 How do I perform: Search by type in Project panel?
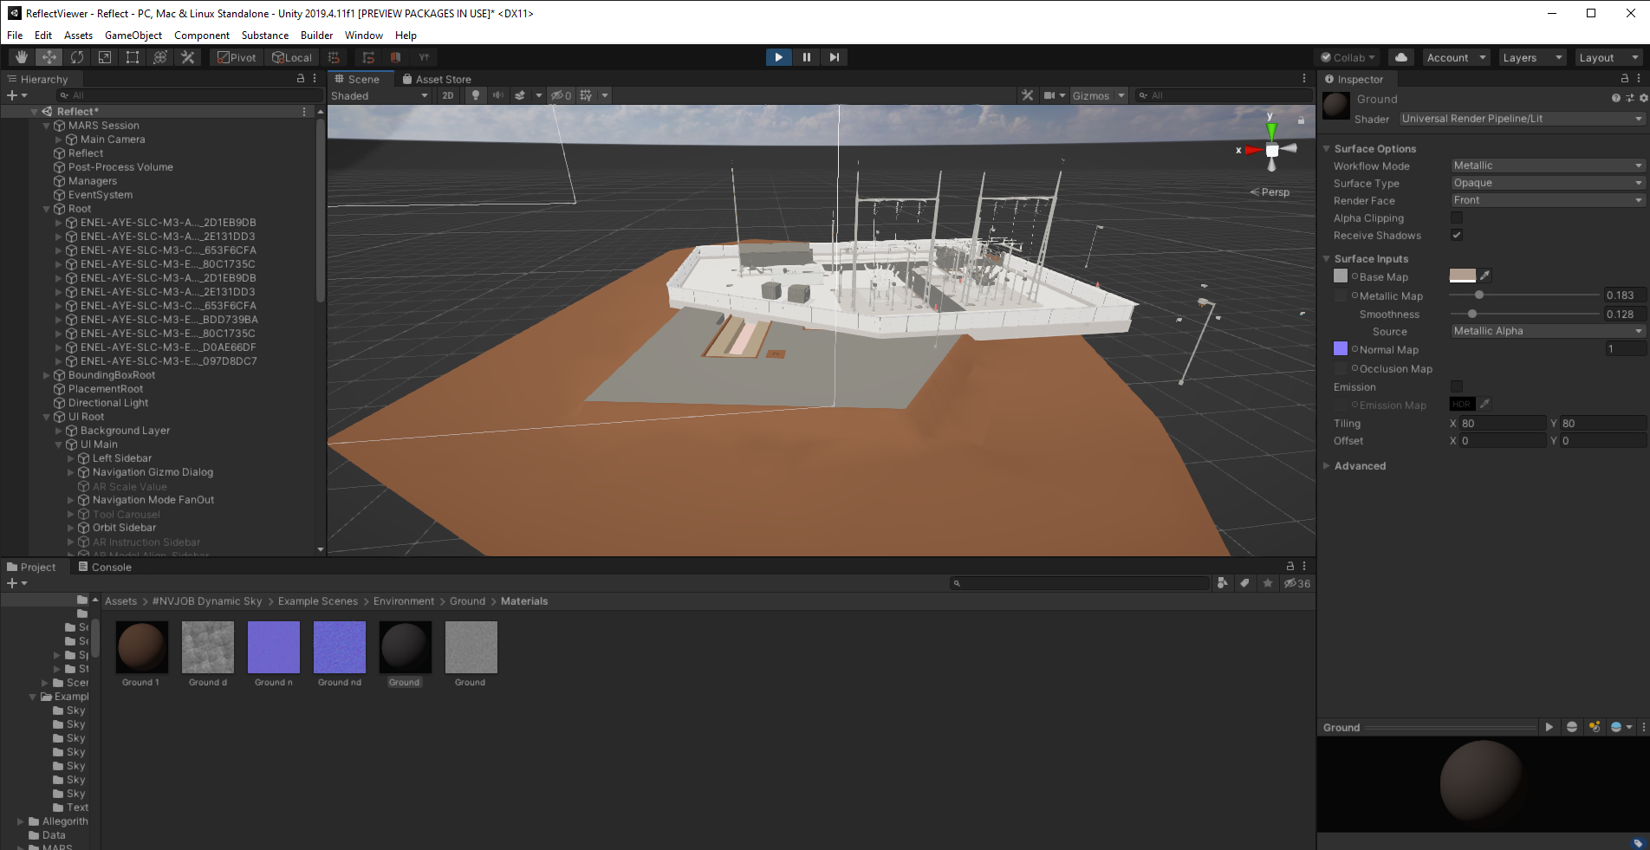(1222, 583)
